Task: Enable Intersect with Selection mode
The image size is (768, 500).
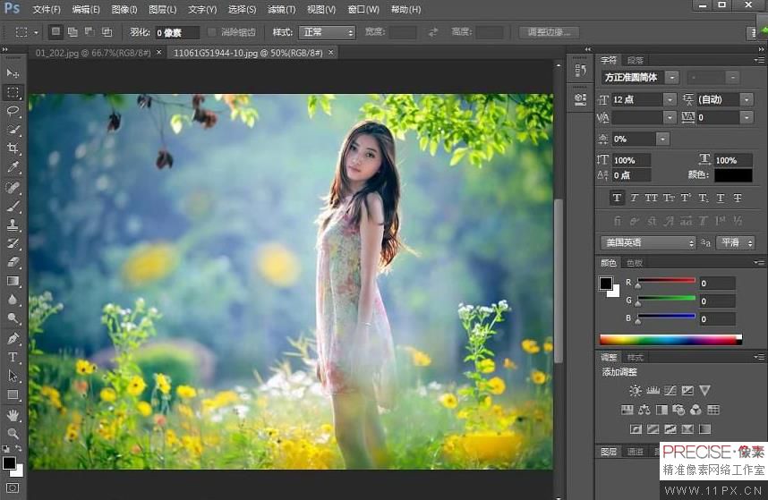Action: tap(107, 32)
